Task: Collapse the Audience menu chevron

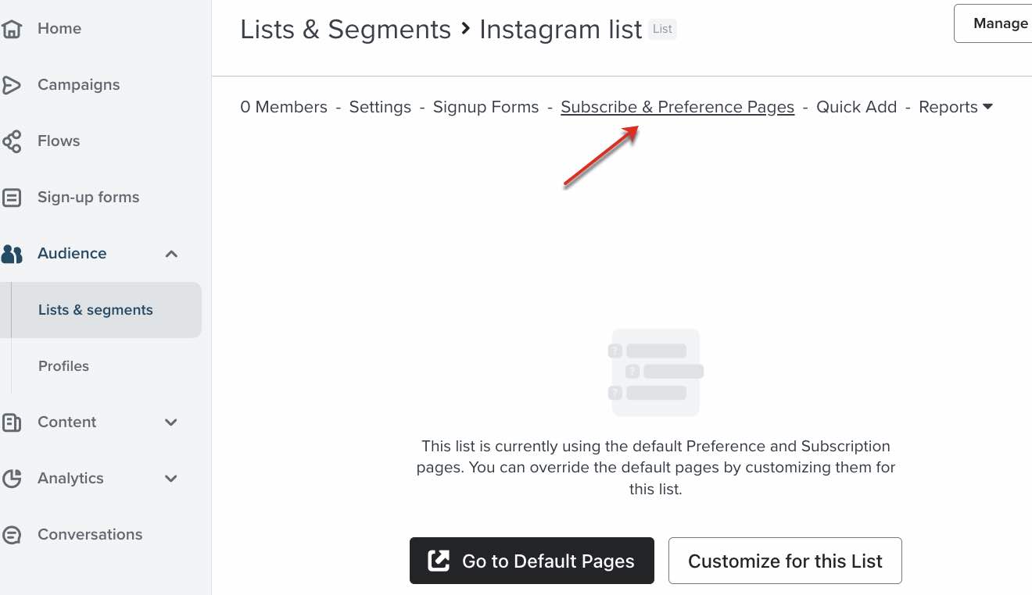Action: tap(171, 253)
